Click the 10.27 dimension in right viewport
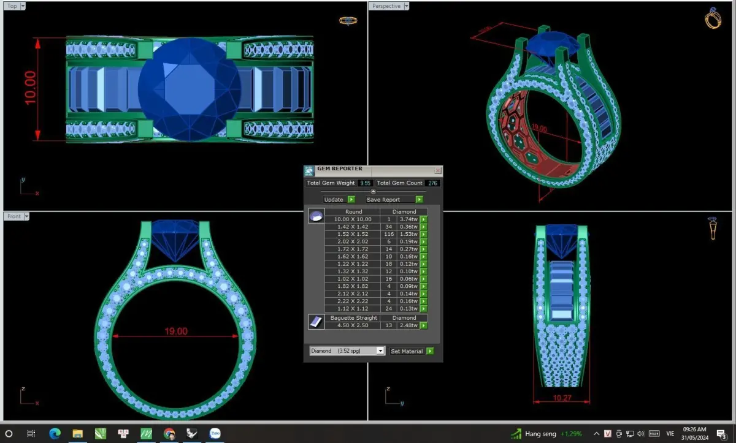The width and height of the screenshot is (736, 443). (x=561, y=398)
